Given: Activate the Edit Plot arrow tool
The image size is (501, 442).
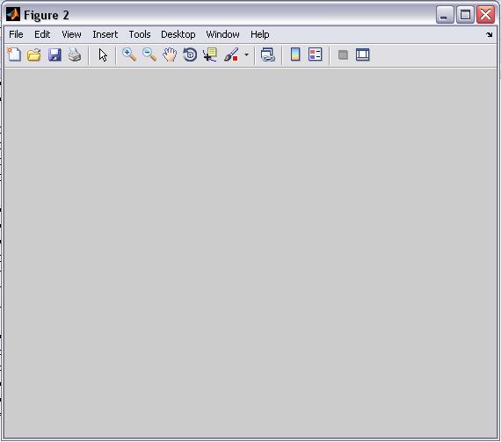Looking at the screenshot, I should click(x=103, y=55).
